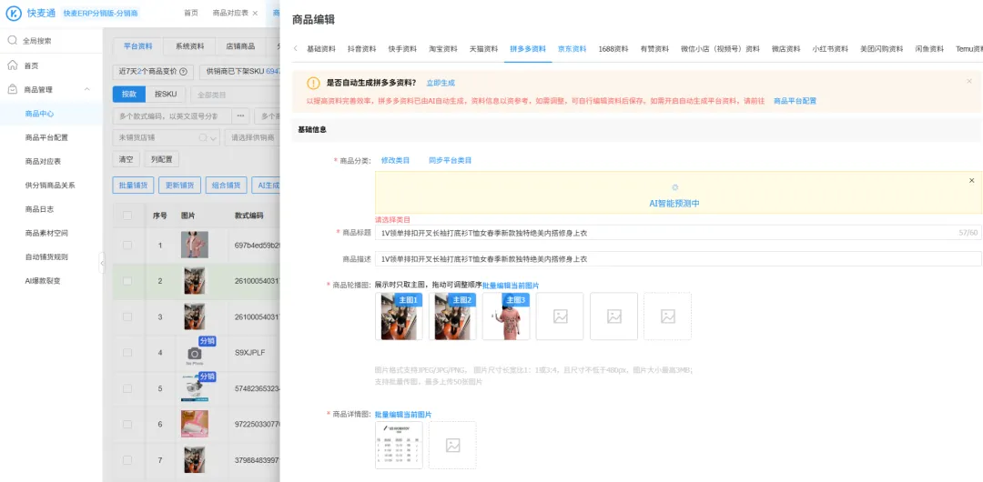This screenshot has height=482, width=983.
Task: Open the 商品平台配置 link in the notice
Action: (x=795, y=100)
